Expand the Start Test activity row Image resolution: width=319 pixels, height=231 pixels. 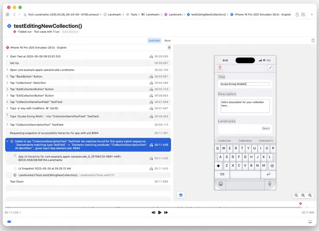pyautogui.click(x=7, y=56)
